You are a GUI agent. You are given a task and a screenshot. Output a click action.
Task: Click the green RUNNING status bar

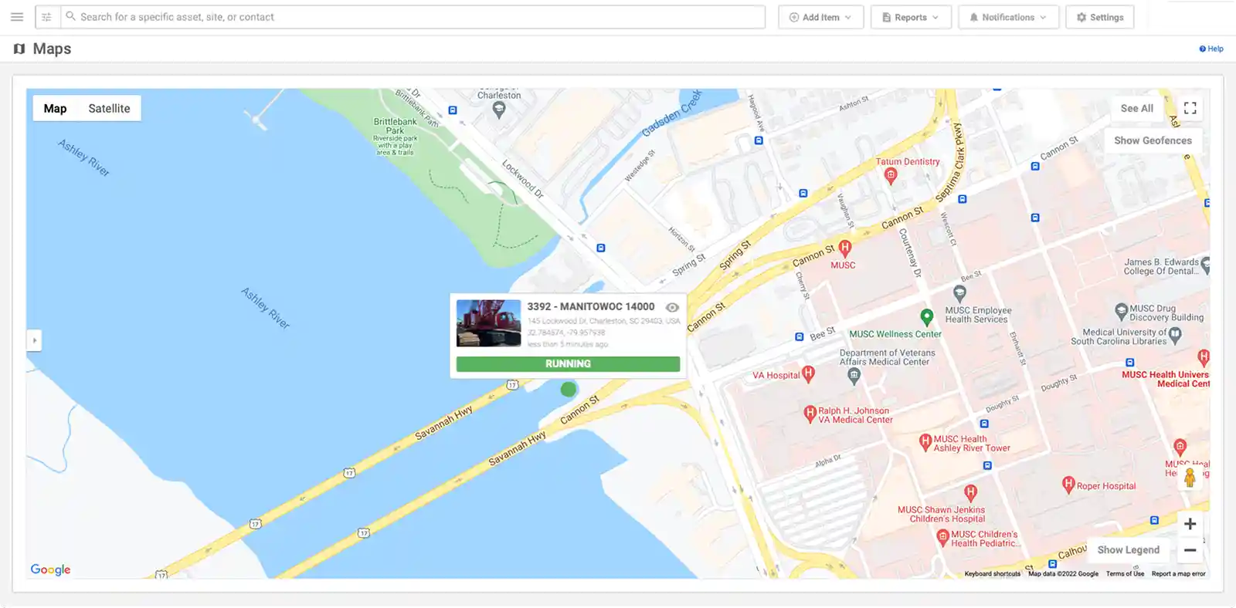click(x=568, y=364)
